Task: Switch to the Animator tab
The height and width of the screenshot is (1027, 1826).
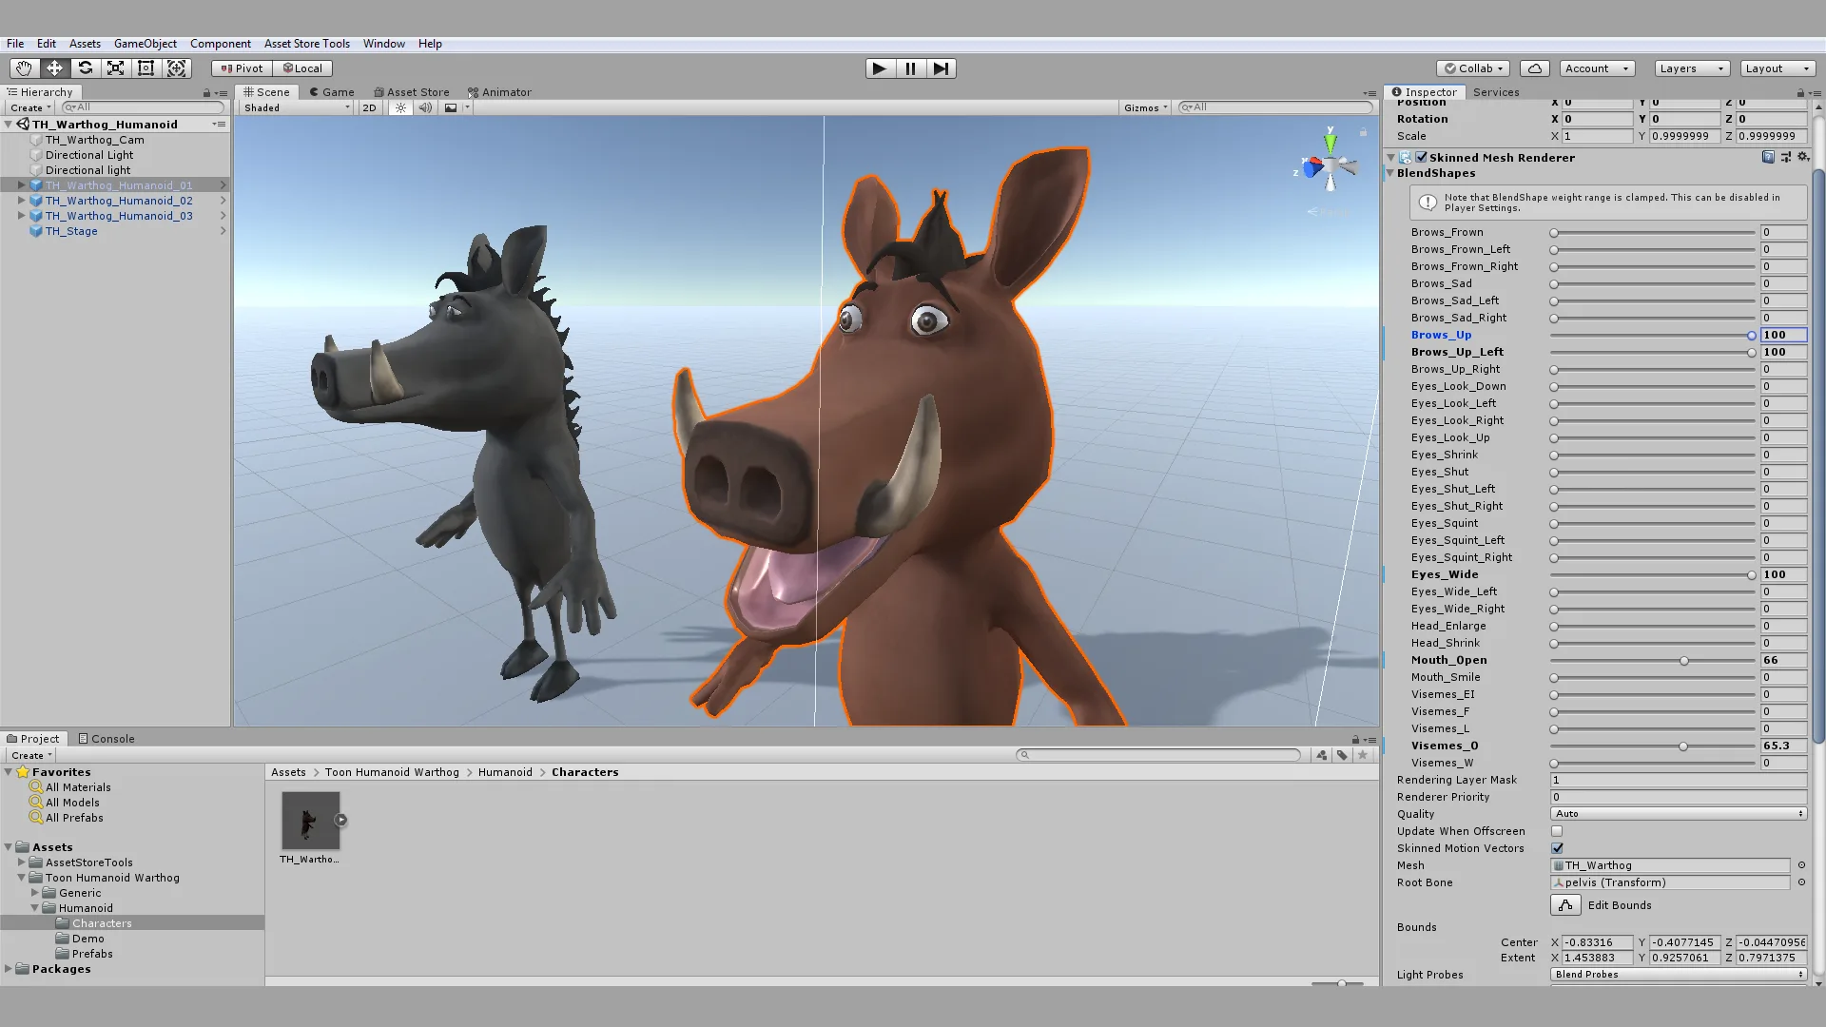Action: tap(499, 92)
